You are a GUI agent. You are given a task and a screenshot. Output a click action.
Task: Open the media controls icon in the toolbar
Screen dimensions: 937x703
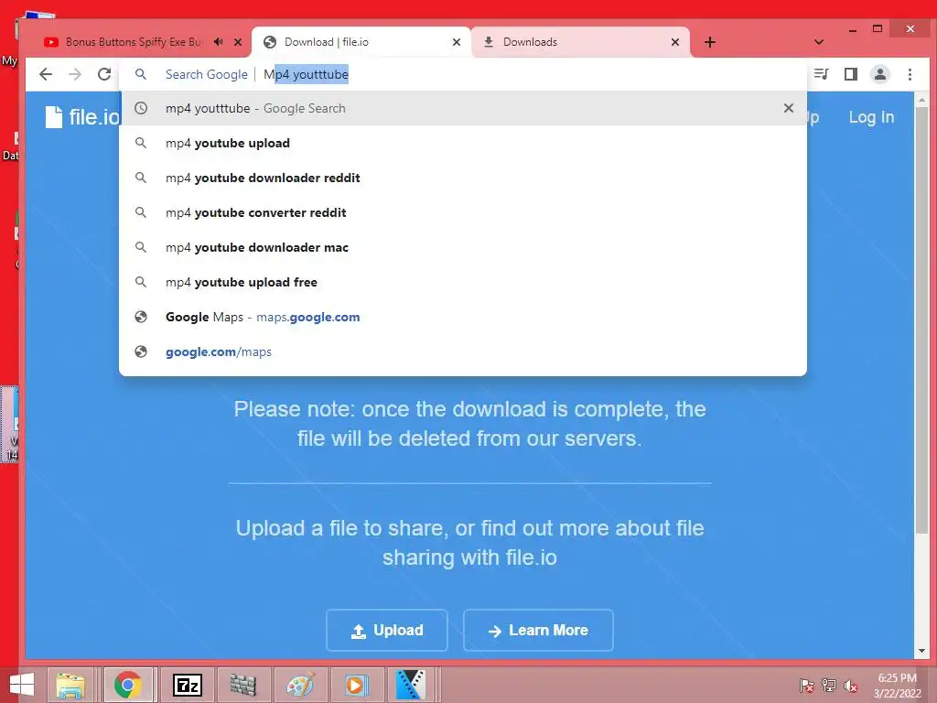tap(821, 74)
